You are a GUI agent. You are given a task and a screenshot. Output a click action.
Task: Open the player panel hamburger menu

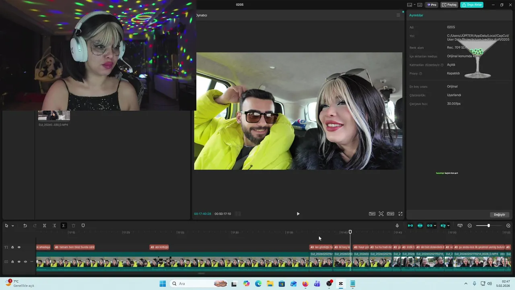click(398, 15)
